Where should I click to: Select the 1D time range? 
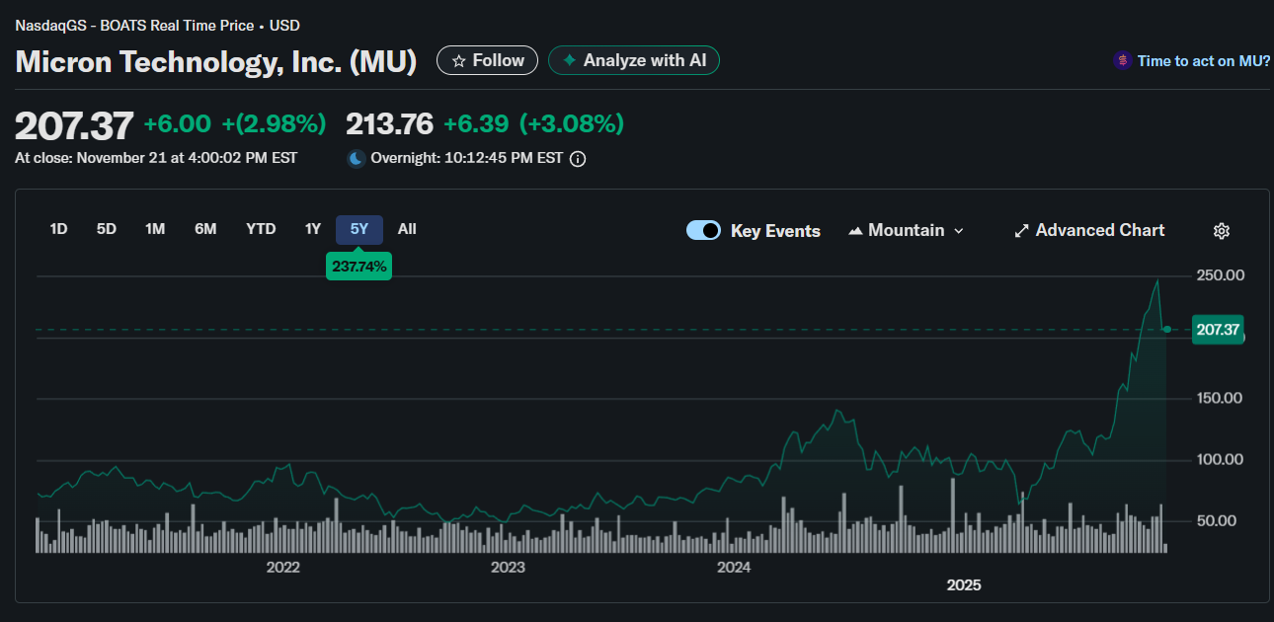(x=58, y=229)
